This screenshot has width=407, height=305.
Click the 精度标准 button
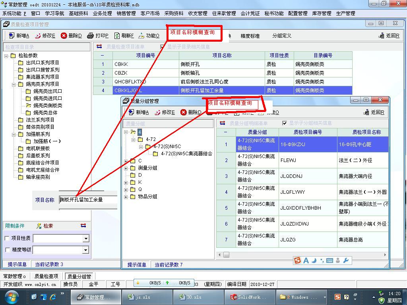point(250,36)
